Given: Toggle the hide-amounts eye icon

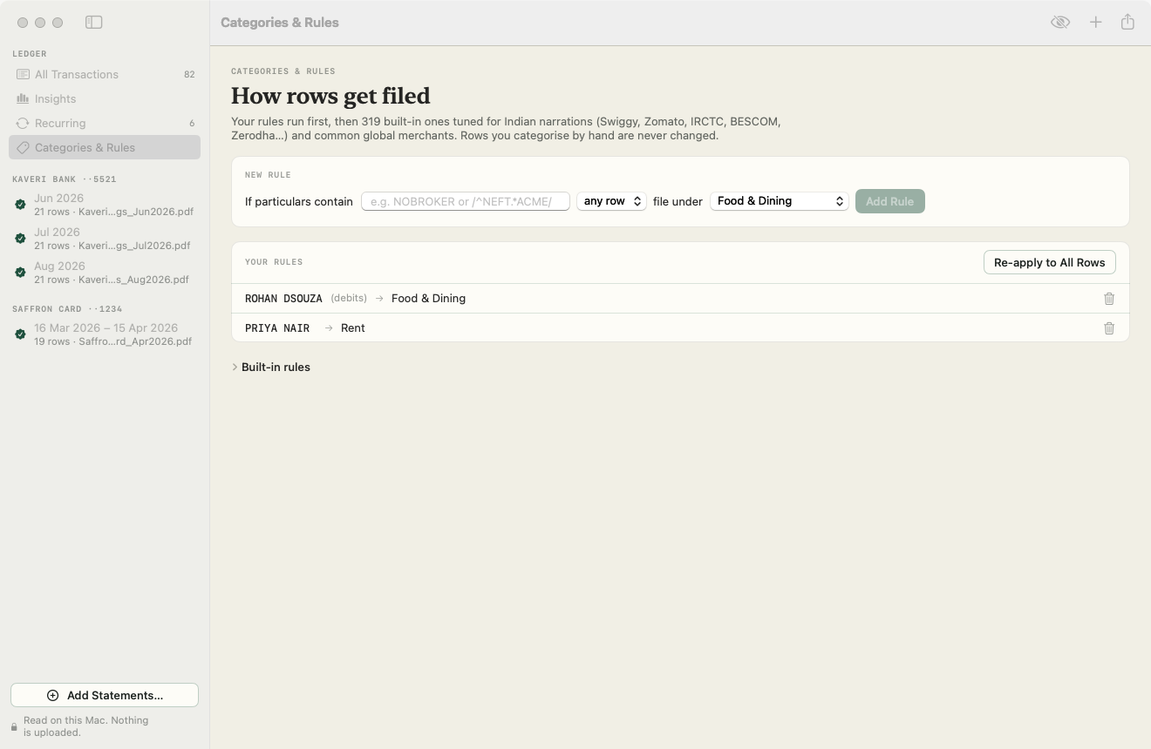Looking at the screenshot, I should pyautogui.click(x=1060, y=23).
